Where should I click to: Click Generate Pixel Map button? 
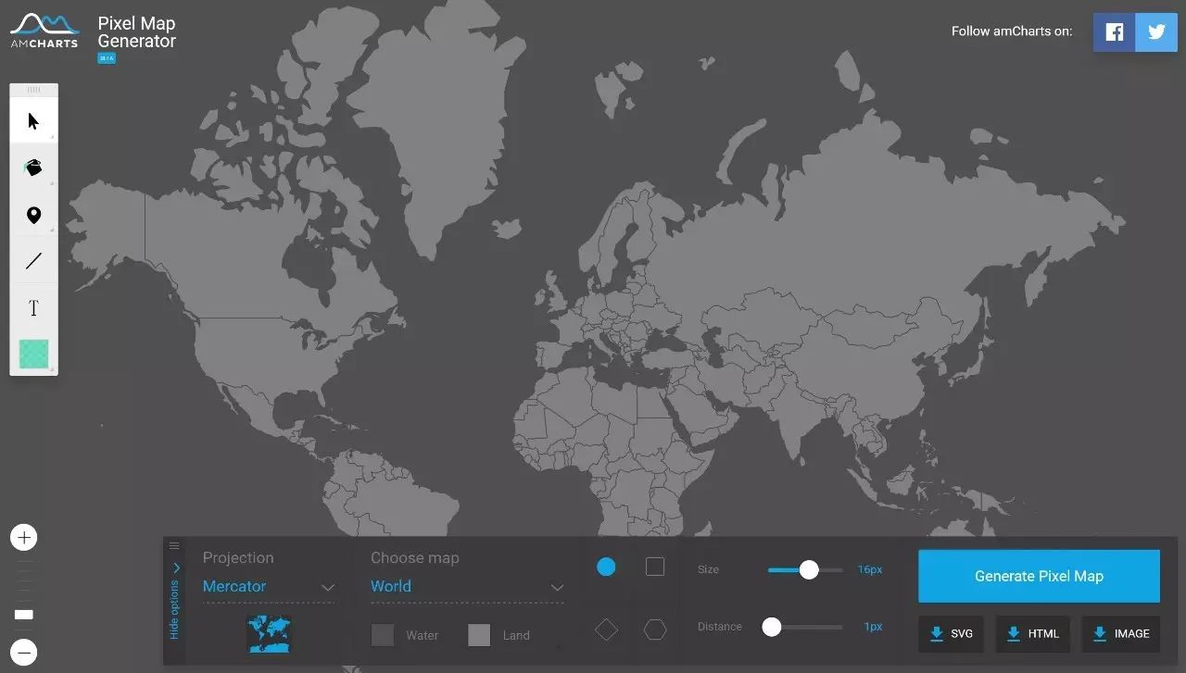[x=1039, y=576]
